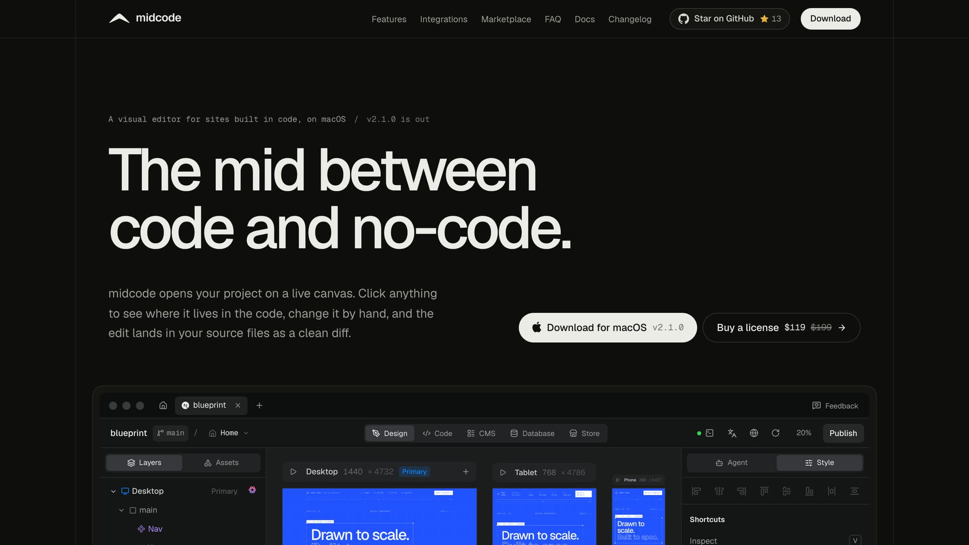Open the Home page dropdown
Screen dimensions: 969x545
click(229, 433)
